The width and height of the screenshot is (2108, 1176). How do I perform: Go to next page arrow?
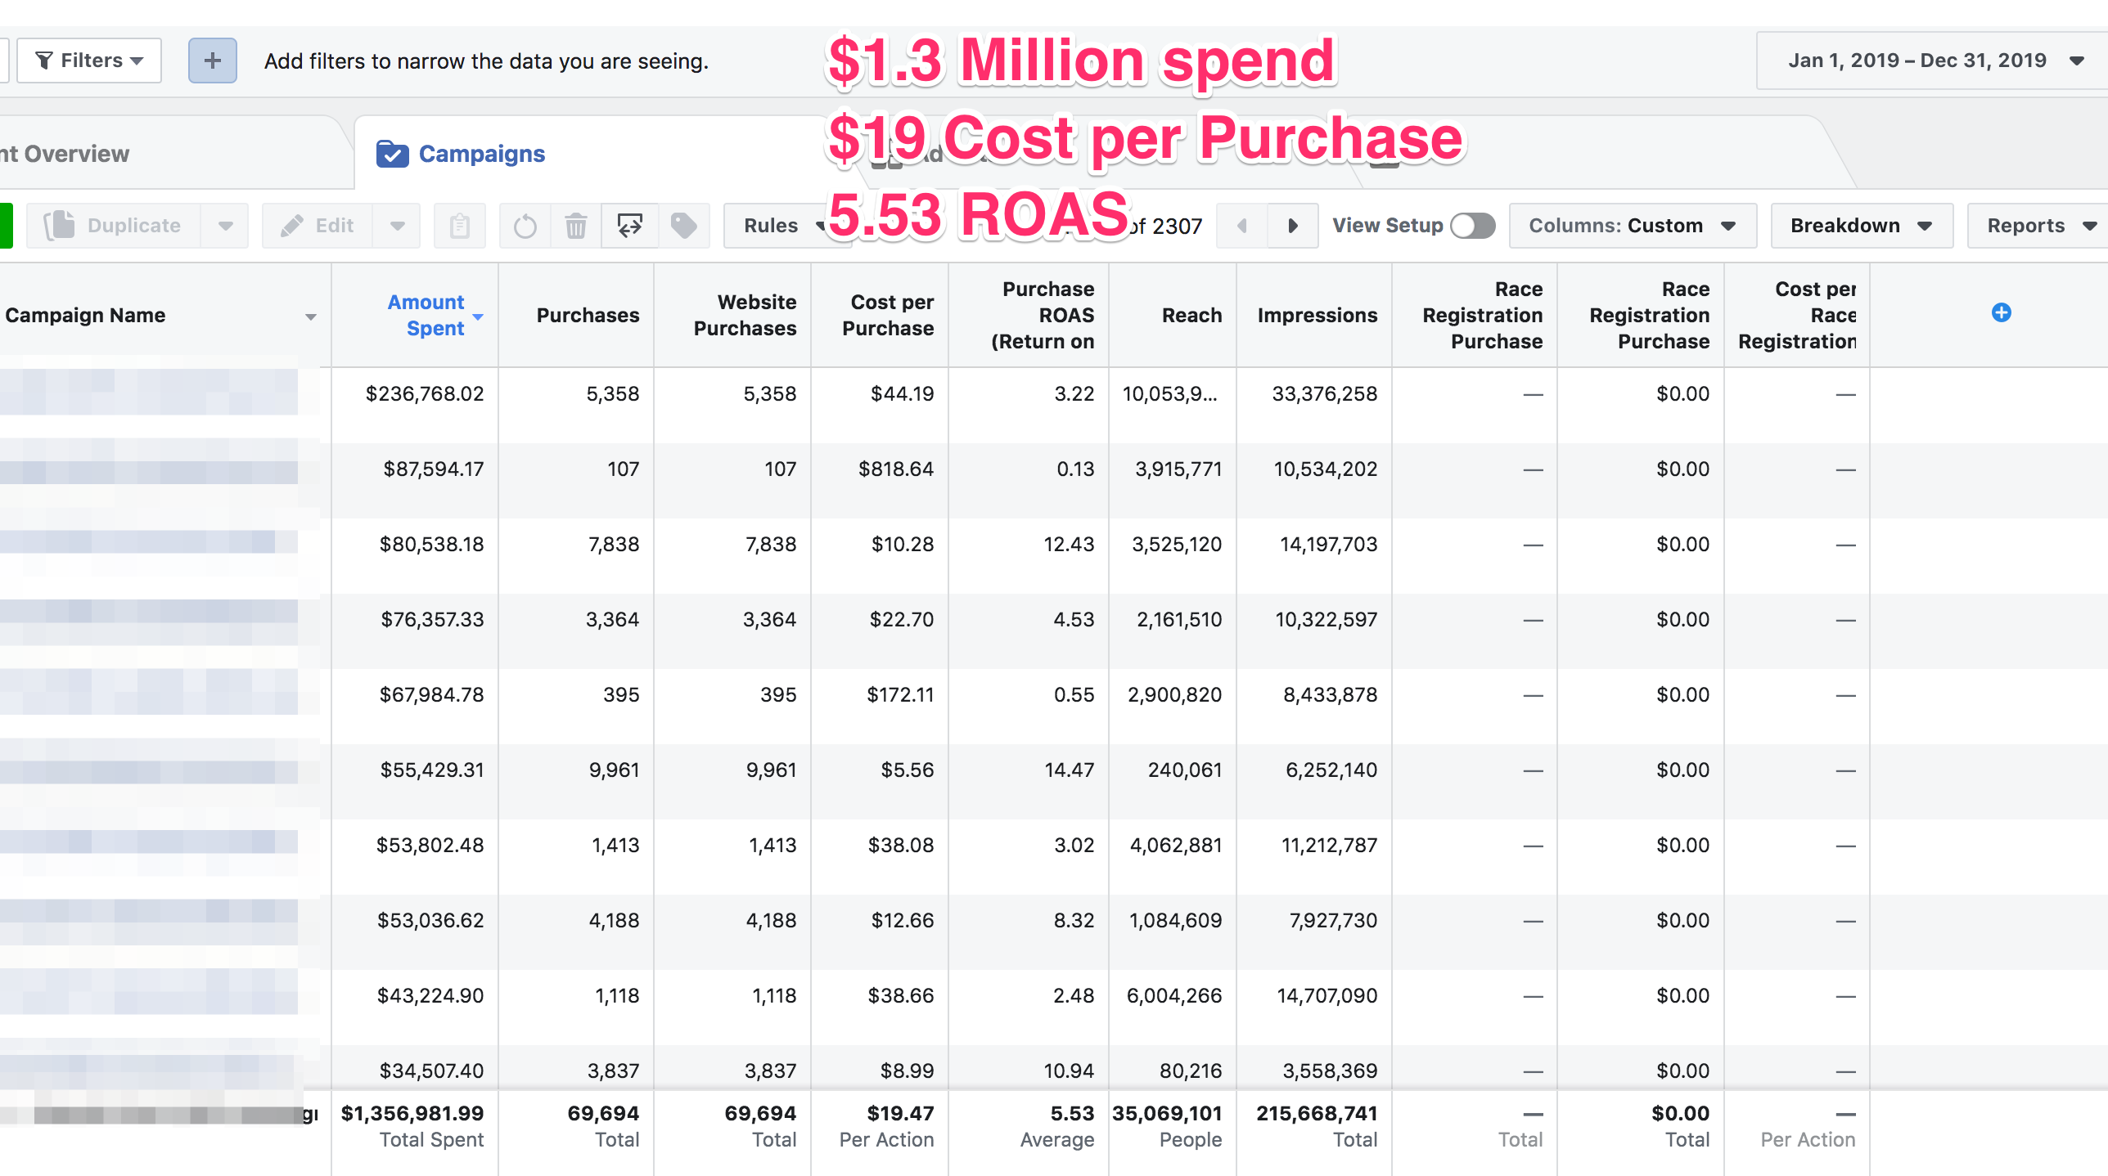(1292, 226)
